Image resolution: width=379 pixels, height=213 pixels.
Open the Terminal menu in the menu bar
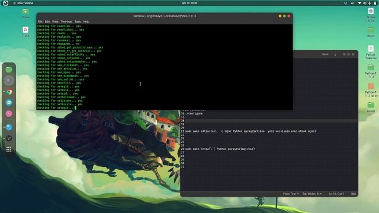pyautogui.click(x=66, y=21)
